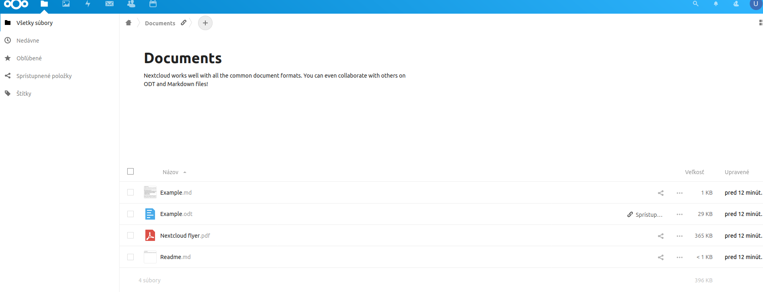Share the Example.md file

661,193
